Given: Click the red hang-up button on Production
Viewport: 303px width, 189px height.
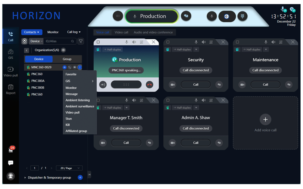Looking at the screenshot, I should point(149,85).
